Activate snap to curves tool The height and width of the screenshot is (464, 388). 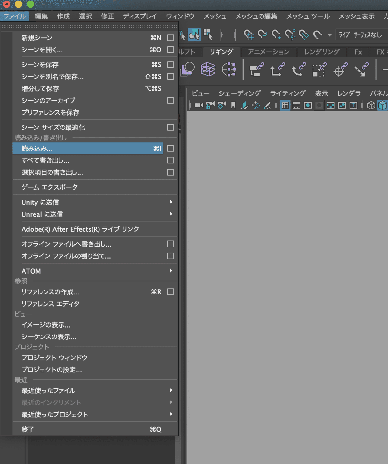(x=262, y=35)
